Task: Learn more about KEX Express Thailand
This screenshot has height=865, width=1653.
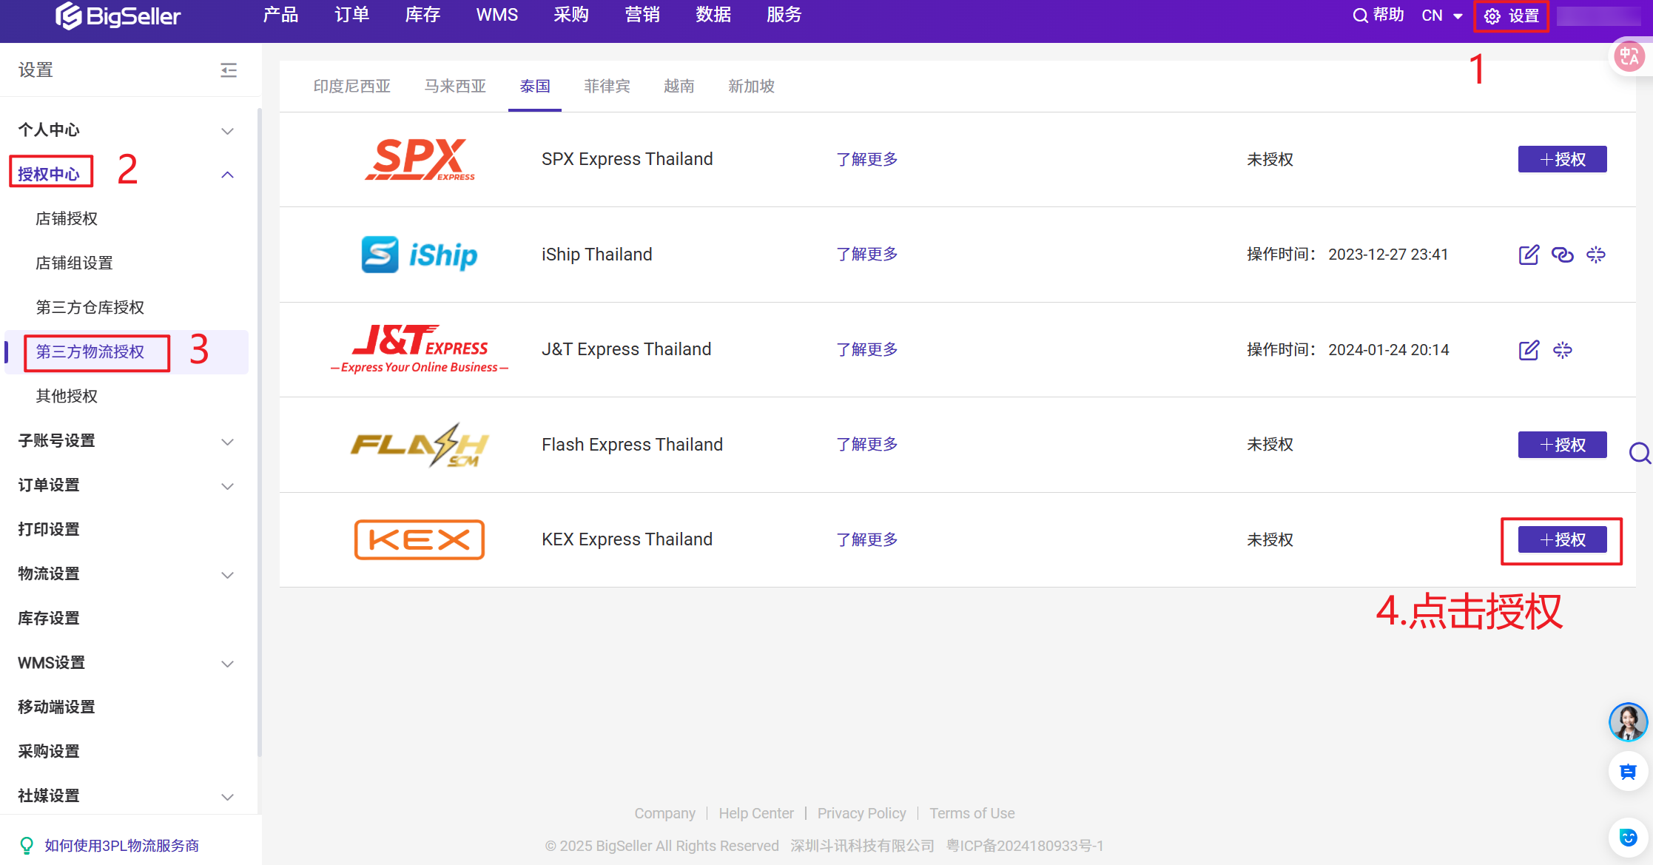Action: [x=867, y=539]
